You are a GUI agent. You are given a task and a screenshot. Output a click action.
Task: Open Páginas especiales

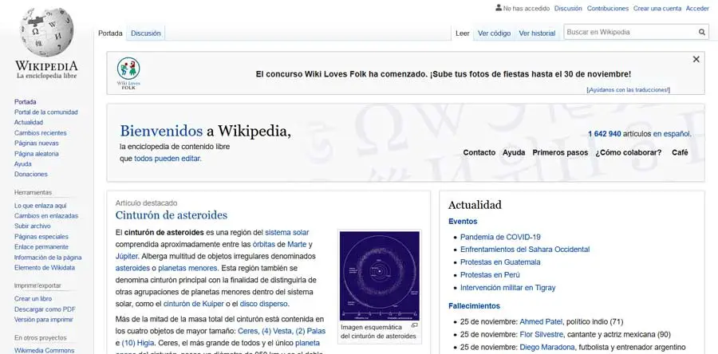click(41, 237)
